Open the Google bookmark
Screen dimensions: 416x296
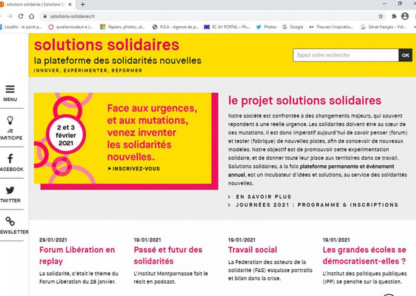293,27
